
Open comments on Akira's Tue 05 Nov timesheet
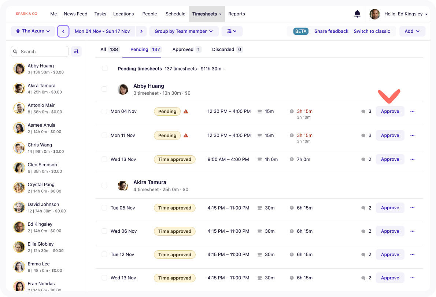pos(366,208)
